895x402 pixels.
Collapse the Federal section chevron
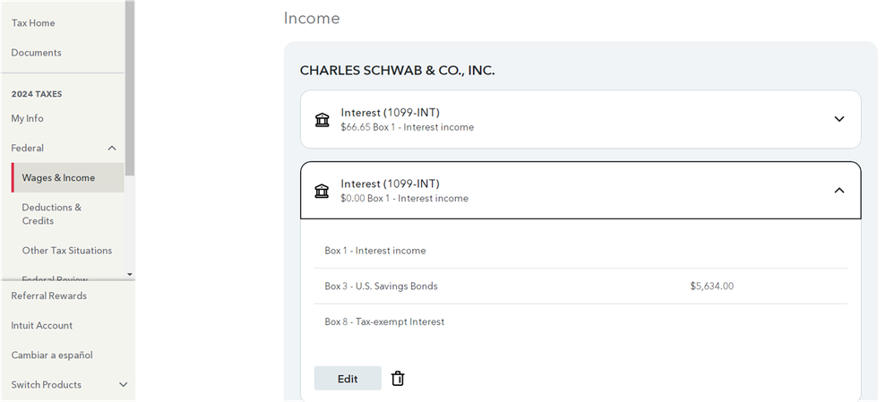point(112,149)
